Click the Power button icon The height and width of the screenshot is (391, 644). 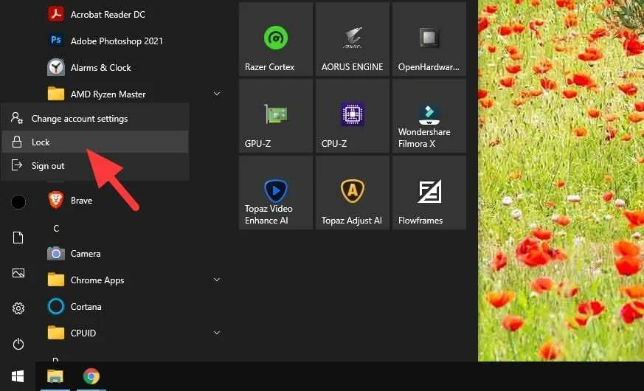(18, 345)
